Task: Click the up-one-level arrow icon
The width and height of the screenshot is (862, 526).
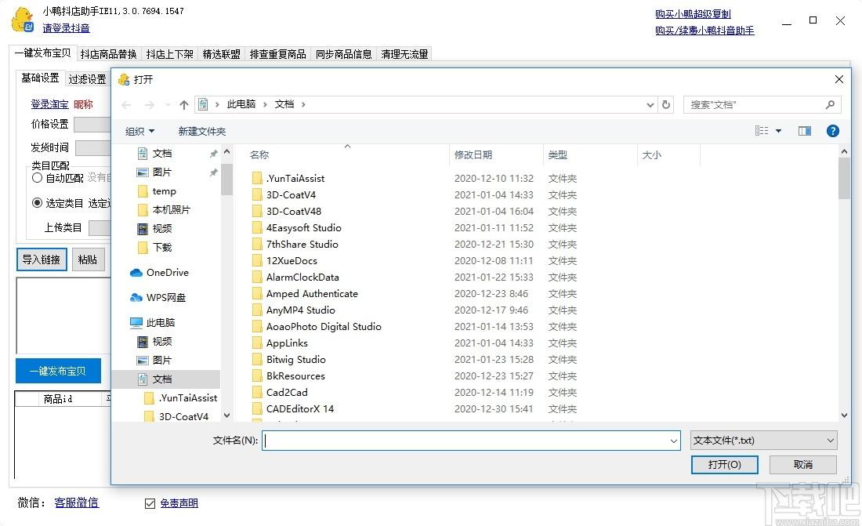Action: [x=183, y=104]
